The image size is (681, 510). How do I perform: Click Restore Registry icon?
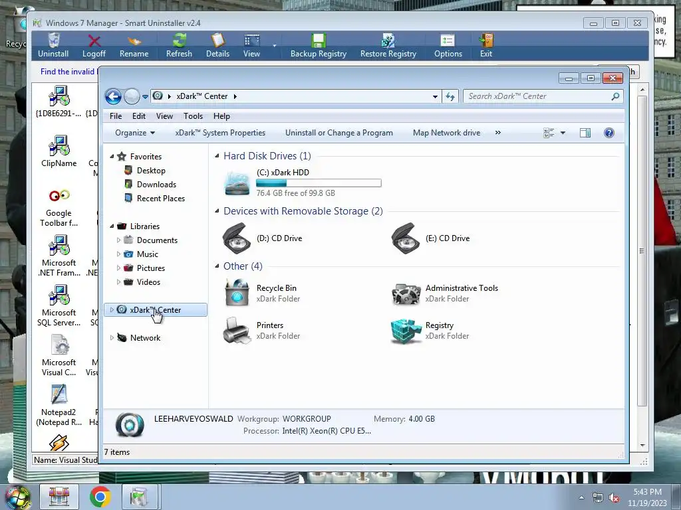388,41
